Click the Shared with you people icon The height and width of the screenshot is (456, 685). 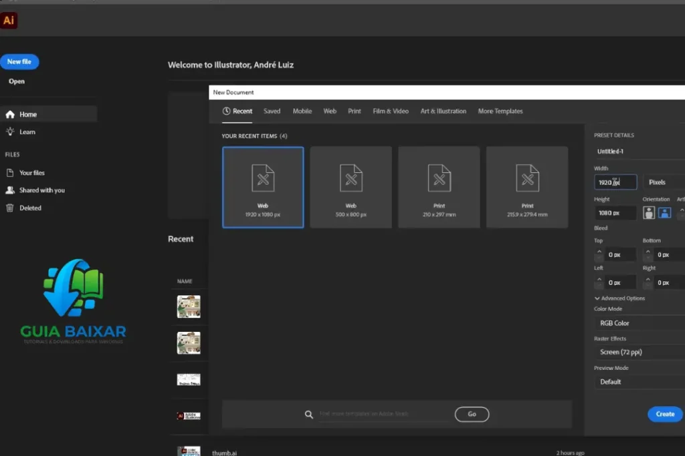[x=10, y=190]
